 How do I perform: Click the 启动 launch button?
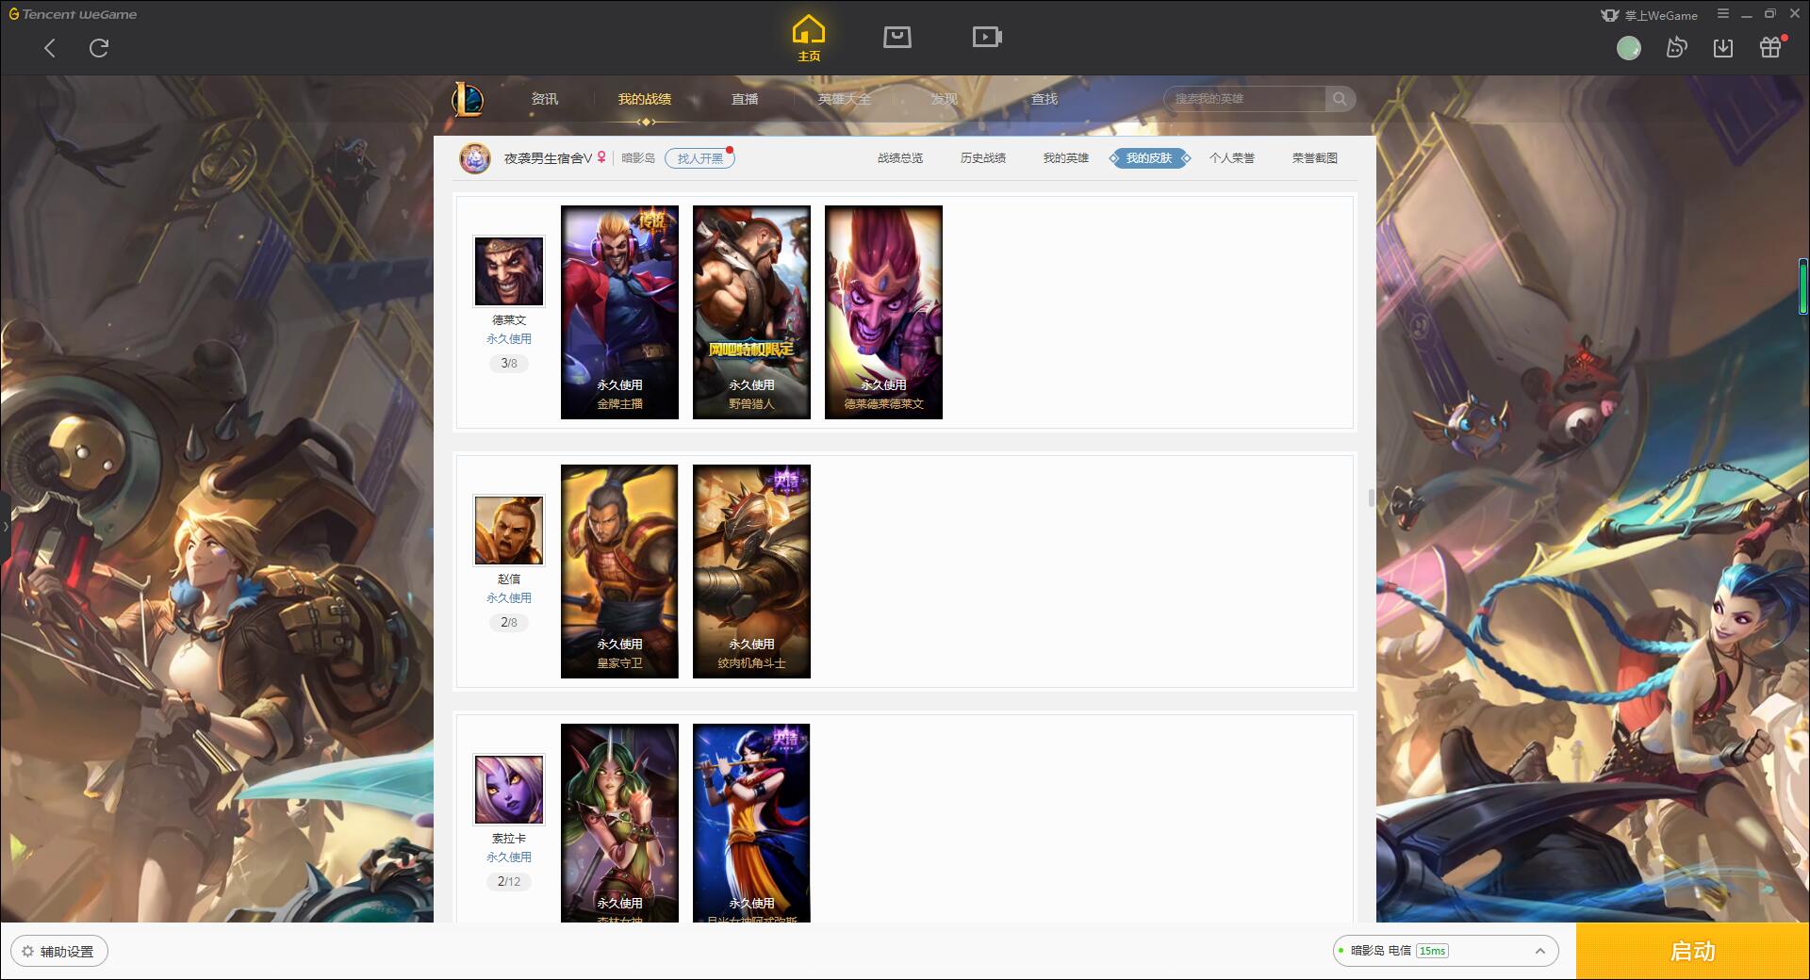pyautogui.click(x=1693, y=952)
